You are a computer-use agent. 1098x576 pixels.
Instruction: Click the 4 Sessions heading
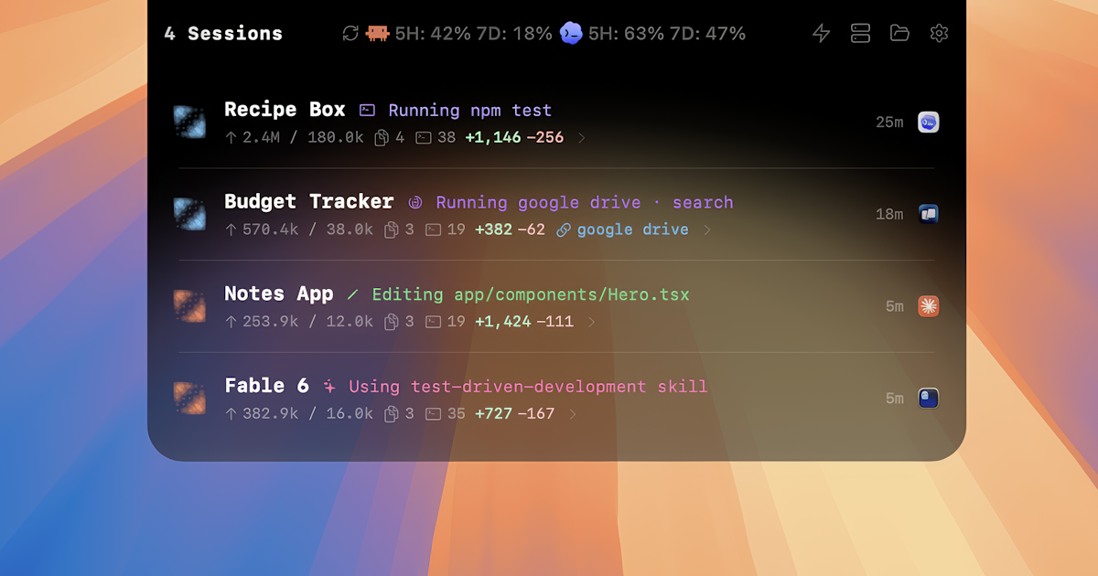tap(223, 34)
